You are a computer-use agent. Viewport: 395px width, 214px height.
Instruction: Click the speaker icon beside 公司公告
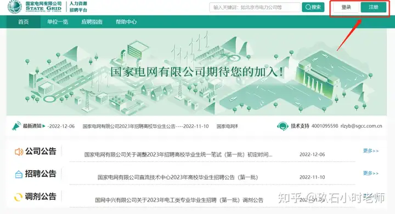coord(19,152)
